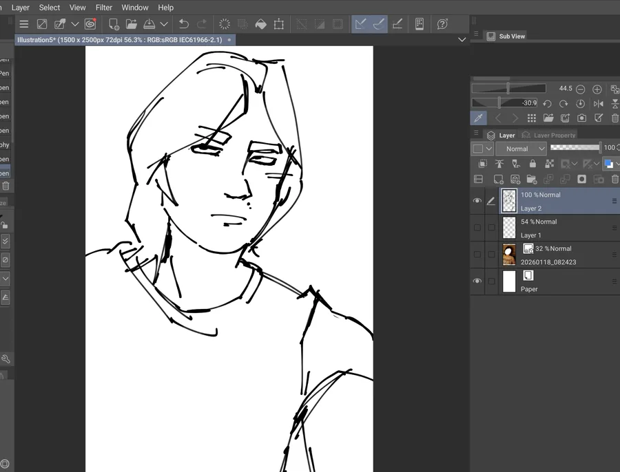Click the zoom in plus icon in Navigator

(597, 89)
